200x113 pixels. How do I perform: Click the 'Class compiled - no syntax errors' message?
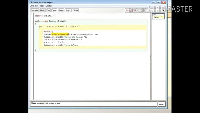click(x=46, y=103)
